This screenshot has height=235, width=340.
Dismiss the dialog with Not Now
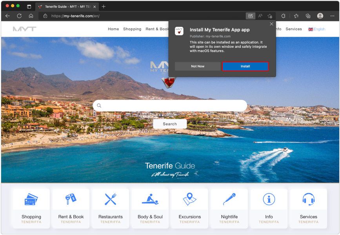pos(197,66)
